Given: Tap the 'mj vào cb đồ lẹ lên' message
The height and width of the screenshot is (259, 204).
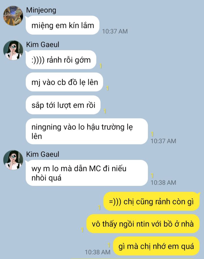Looking at the screenshot, I should click(x=64, y=82).
